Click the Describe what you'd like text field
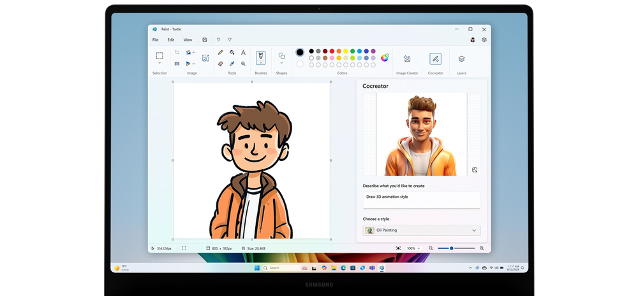 [422, 200]
